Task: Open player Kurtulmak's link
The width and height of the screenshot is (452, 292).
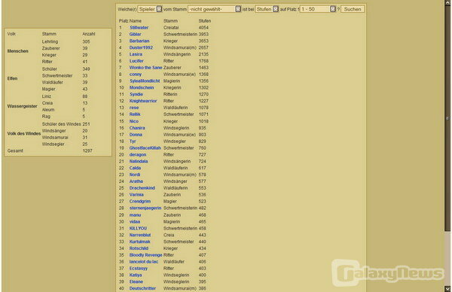Action: click(x=140, y=242)
